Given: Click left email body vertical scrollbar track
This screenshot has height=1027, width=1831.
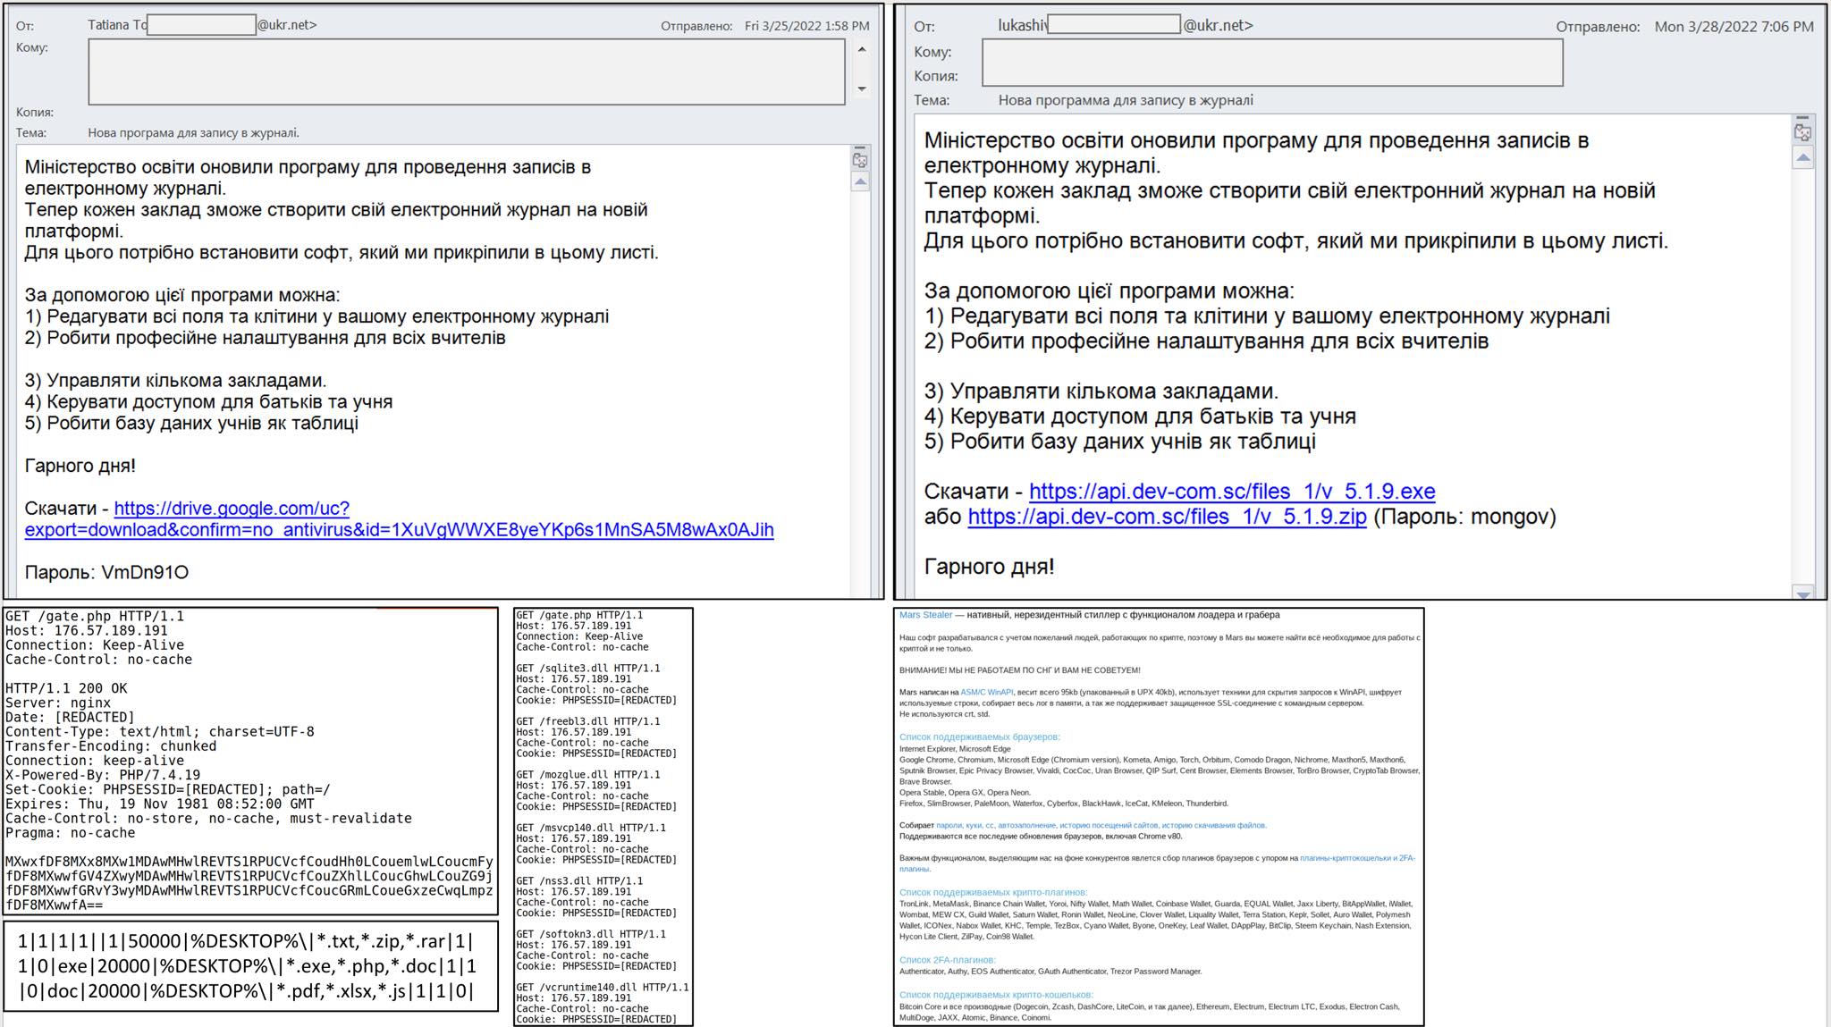Looking at the screenshot, I should pos(860,393).
